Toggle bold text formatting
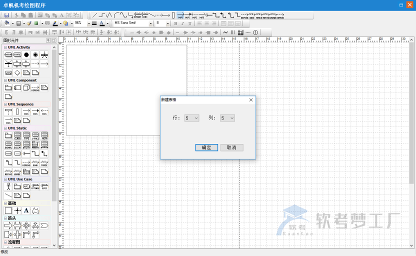Viewport: 416px width, 256px height. [x=175, y=23]
